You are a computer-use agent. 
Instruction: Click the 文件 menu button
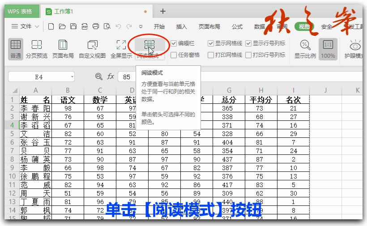(x=26, y=26)
